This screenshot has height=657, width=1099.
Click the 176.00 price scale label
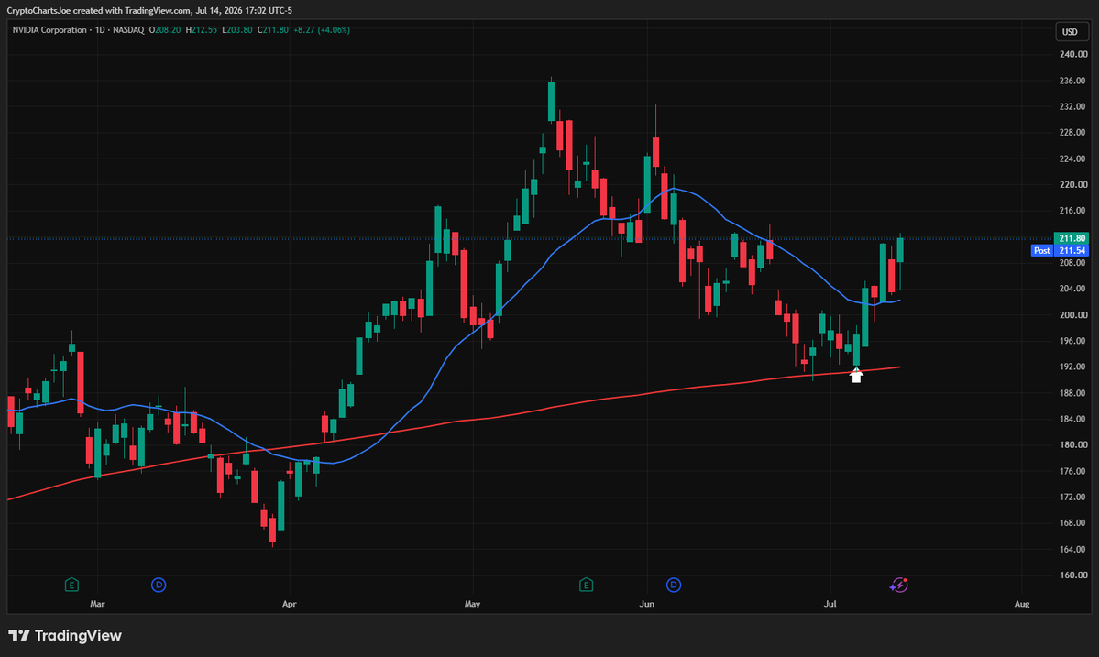pyautogui.click(x=1072, y=471)
